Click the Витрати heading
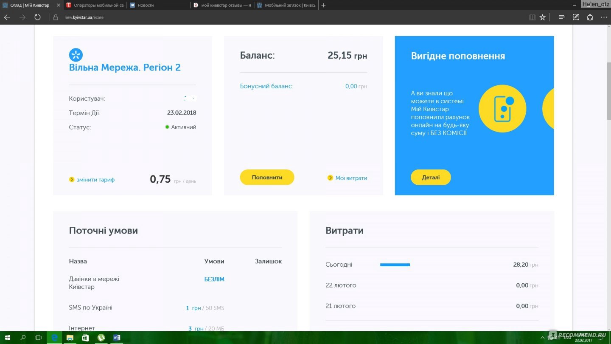 click(345, 231)
